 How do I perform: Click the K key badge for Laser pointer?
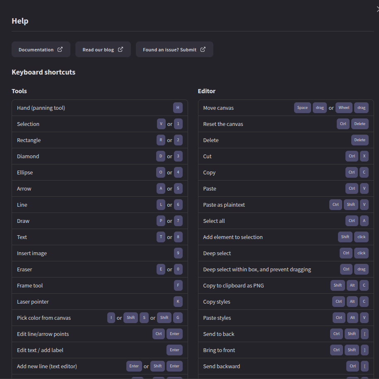pos(178,302)
